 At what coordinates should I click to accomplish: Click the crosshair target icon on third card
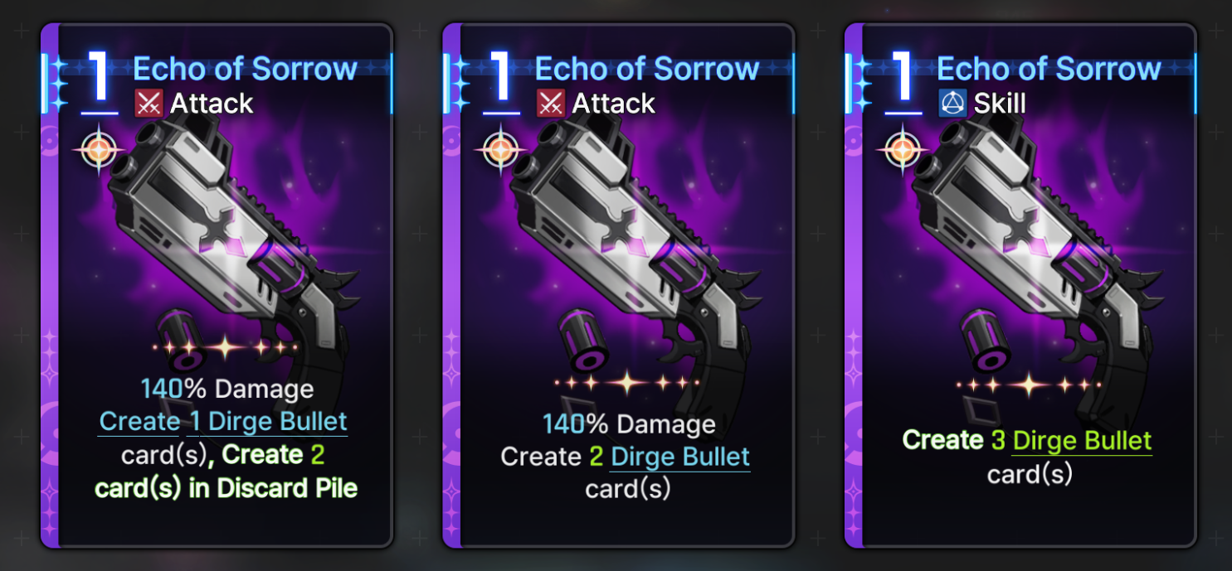901,151
